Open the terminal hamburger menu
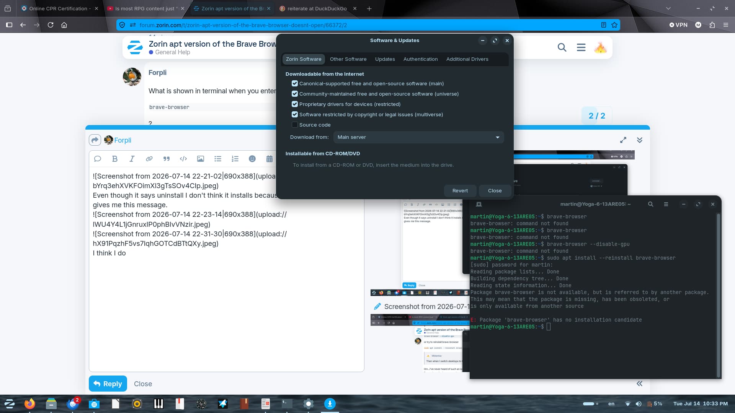The image size is (735, 413). coord(666,204)
